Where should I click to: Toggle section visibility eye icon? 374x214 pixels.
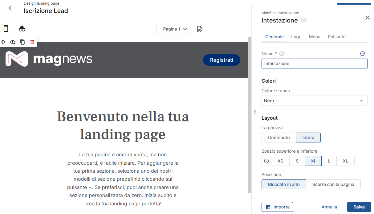[13, 42]
